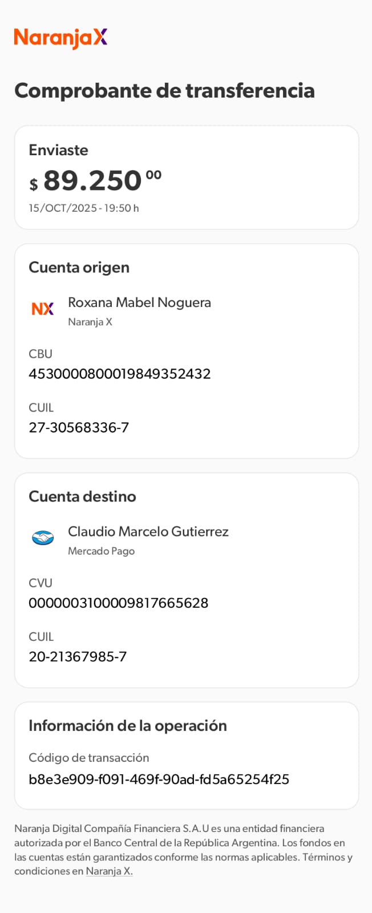Viewport: 372px width, 913px height.
Task: Click the Cuenta origen section title
Action: pos(79,268)
